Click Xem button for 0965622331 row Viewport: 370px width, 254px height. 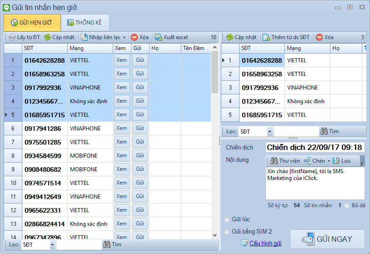pos(122,210)
